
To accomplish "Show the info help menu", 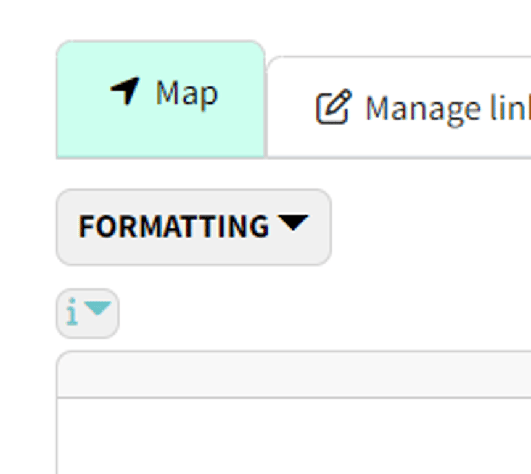I will coord(87,314).
